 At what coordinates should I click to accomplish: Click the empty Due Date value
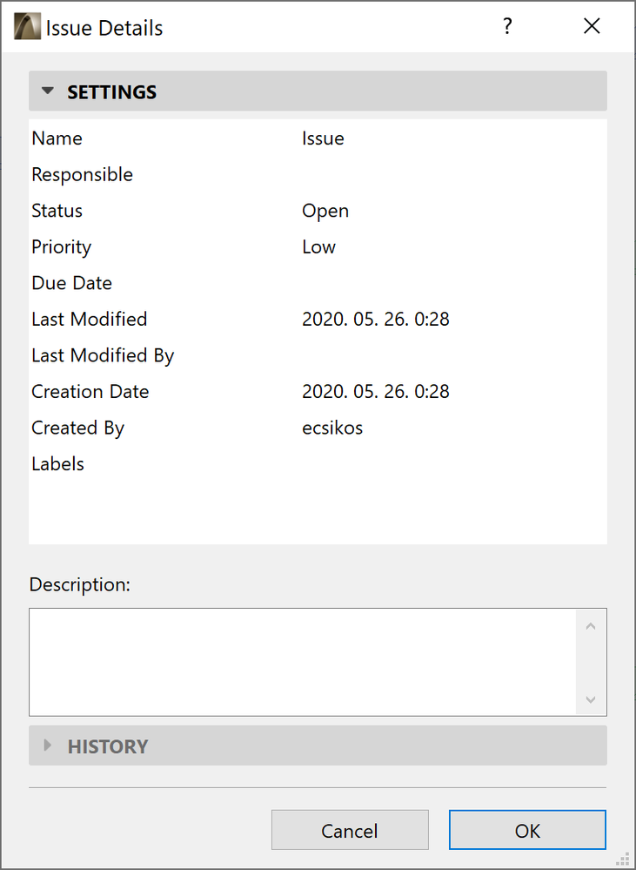tap(435, 283)
